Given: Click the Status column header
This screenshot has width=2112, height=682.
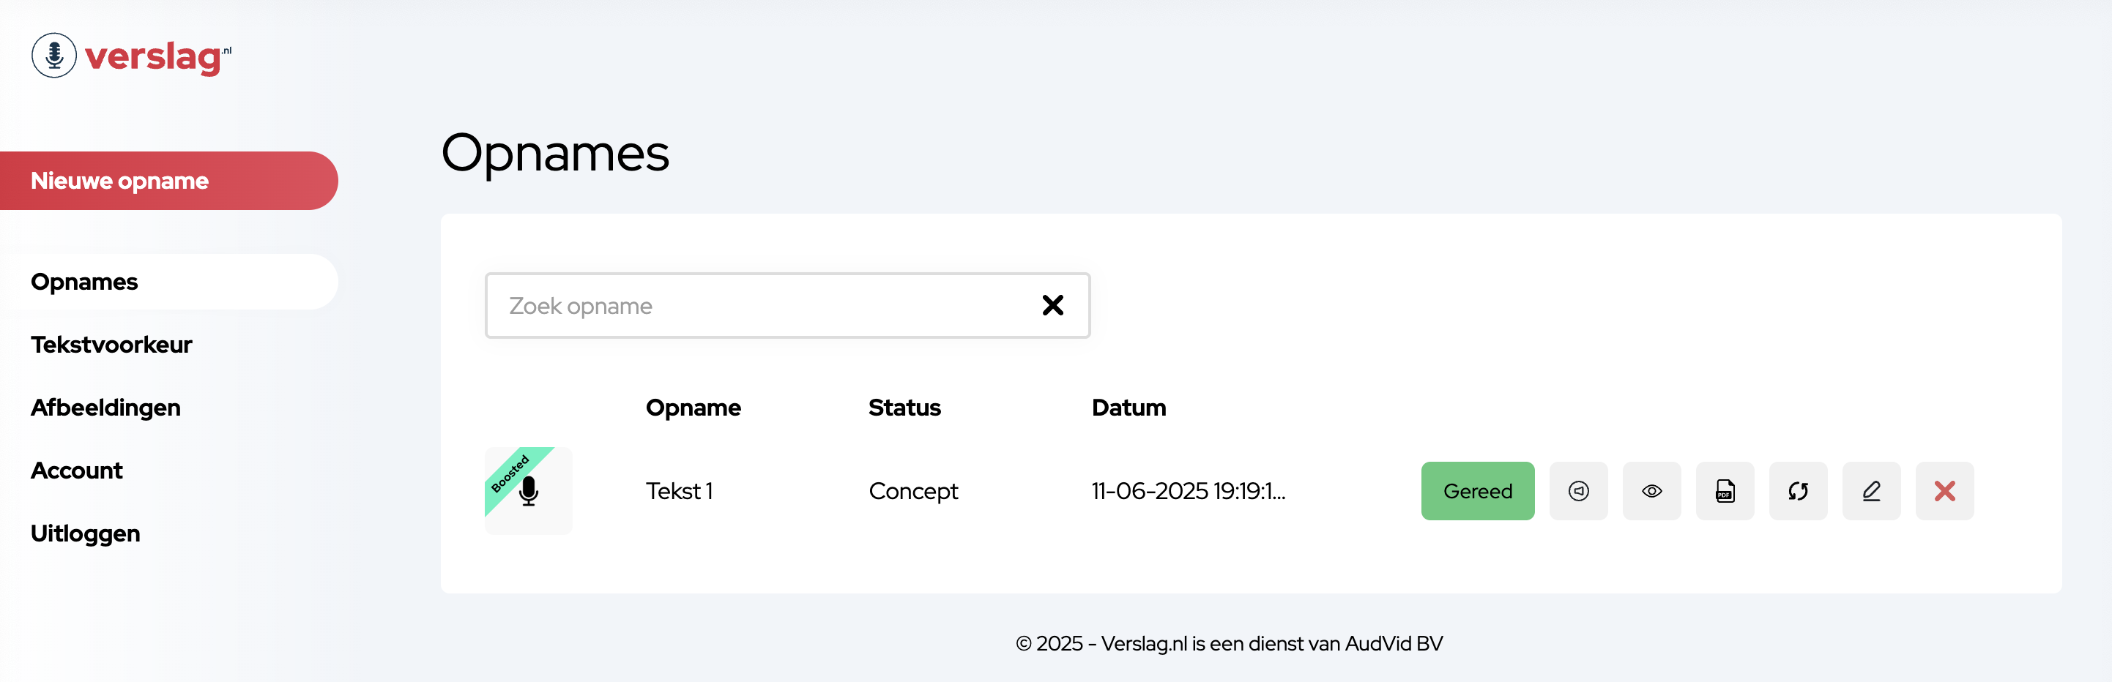Looking at the screenshot, I should [x=904, y=408].
